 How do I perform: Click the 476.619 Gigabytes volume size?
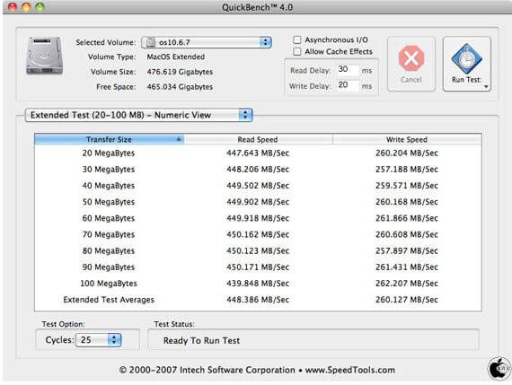[x=180, y=72]
